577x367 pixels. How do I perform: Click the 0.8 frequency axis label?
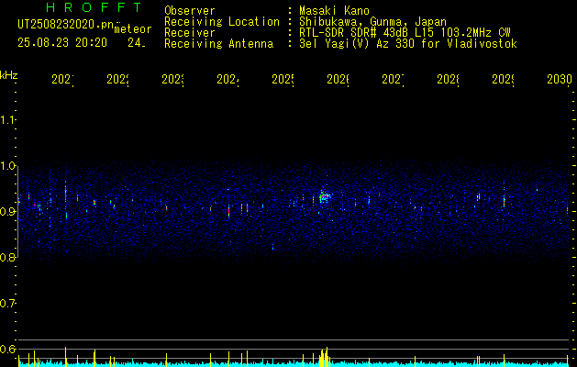coord(8,257)
